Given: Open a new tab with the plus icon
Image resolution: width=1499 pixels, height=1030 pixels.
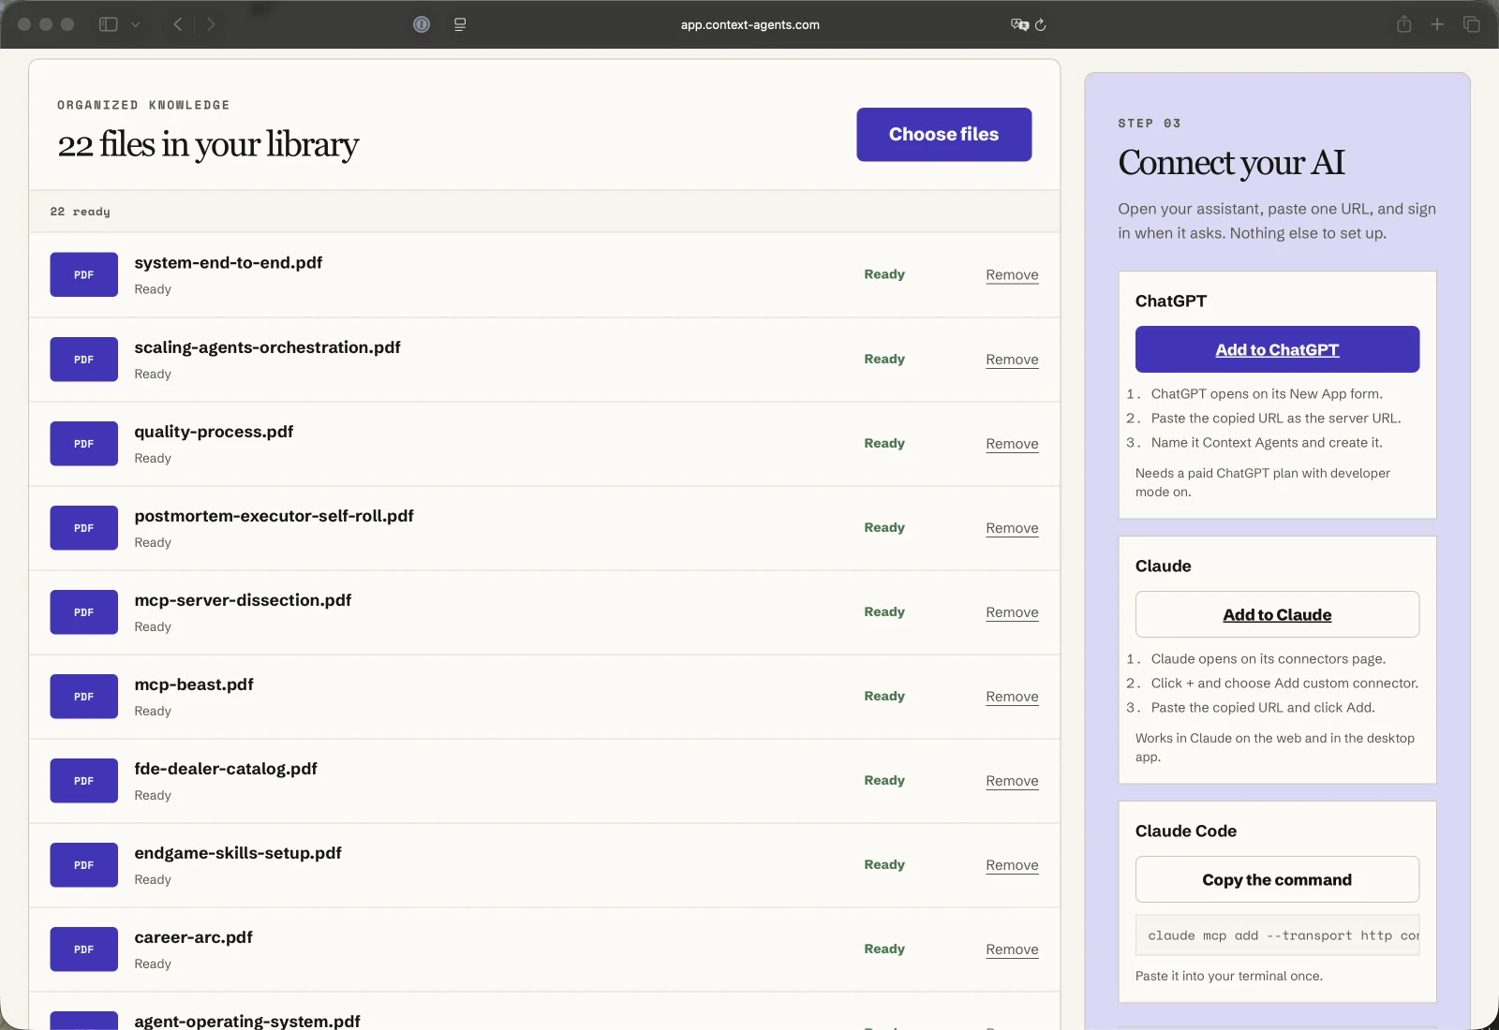Looking at the screenshot, I should point(1437,24).
